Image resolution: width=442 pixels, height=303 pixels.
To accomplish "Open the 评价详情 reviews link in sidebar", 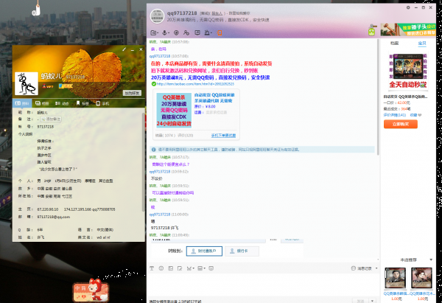I will (x=395, y=115).
